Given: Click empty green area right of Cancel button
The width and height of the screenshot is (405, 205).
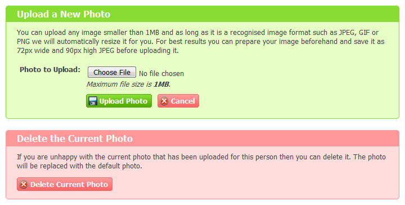Looking at the screenshot, I should pos(297,101).
